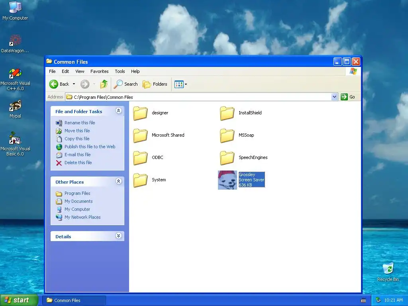408x306 pixels.
Task: Select the ODBC folder icon
Action: pos(140,158)
